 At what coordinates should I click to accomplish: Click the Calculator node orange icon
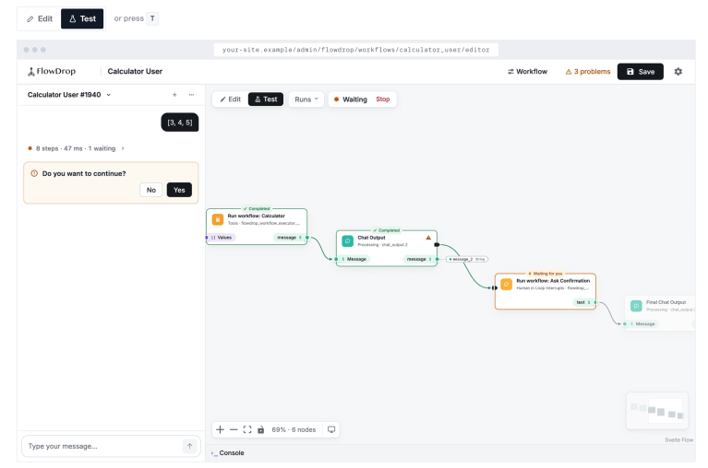coord(218,219)
